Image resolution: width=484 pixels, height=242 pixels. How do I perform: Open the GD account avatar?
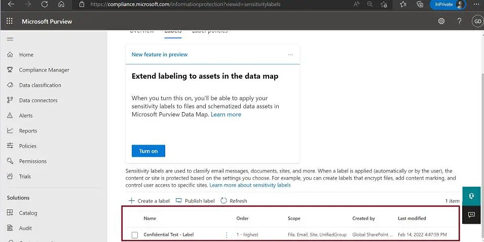pos(477,21)
